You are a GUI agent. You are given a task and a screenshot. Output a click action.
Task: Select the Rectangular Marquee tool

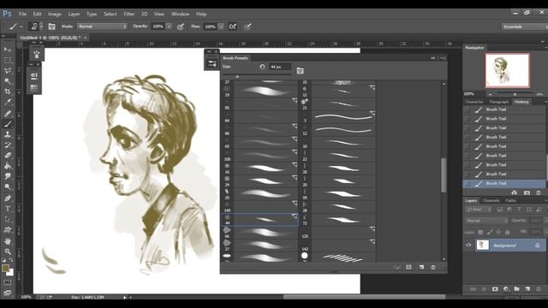(x=8, y=60)
